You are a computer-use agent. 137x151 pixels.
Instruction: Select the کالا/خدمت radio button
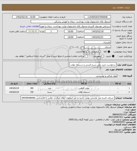tap(88, 52)
